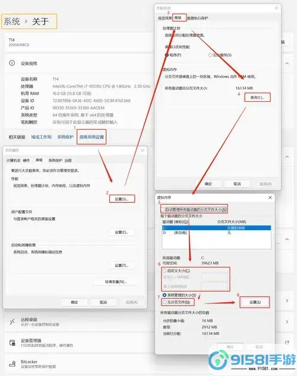Click the processor value Intel Core i7-10510U
The image size is (297, 376).
point(101,86)
